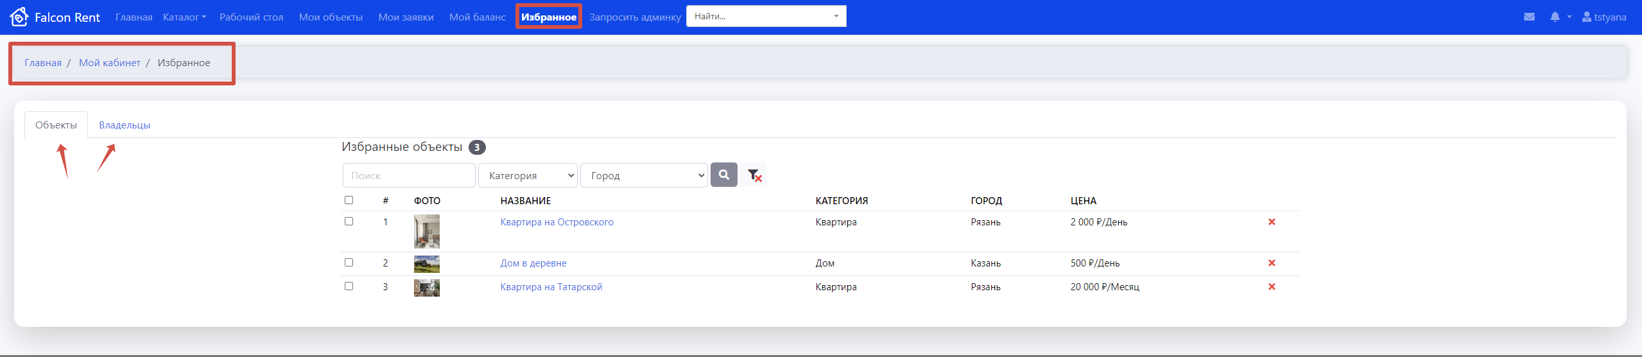Open Мои объекты in navigation bar
This screenshot has height=357, width=1642.
331,17
